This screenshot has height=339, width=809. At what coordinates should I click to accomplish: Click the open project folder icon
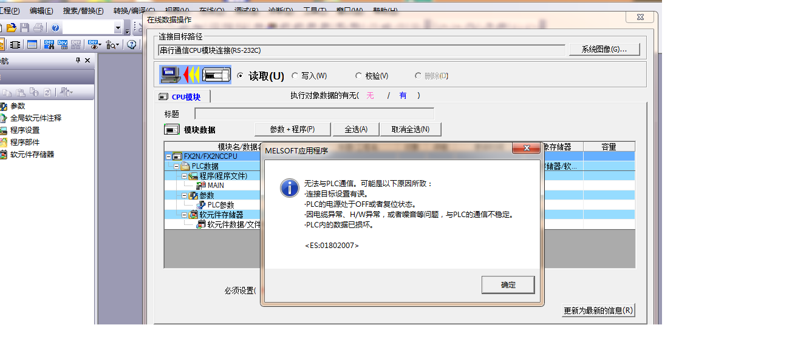coord(11,28)
